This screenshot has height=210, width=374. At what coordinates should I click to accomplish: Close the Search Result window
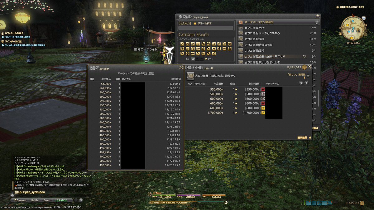(x=309, y=67)
